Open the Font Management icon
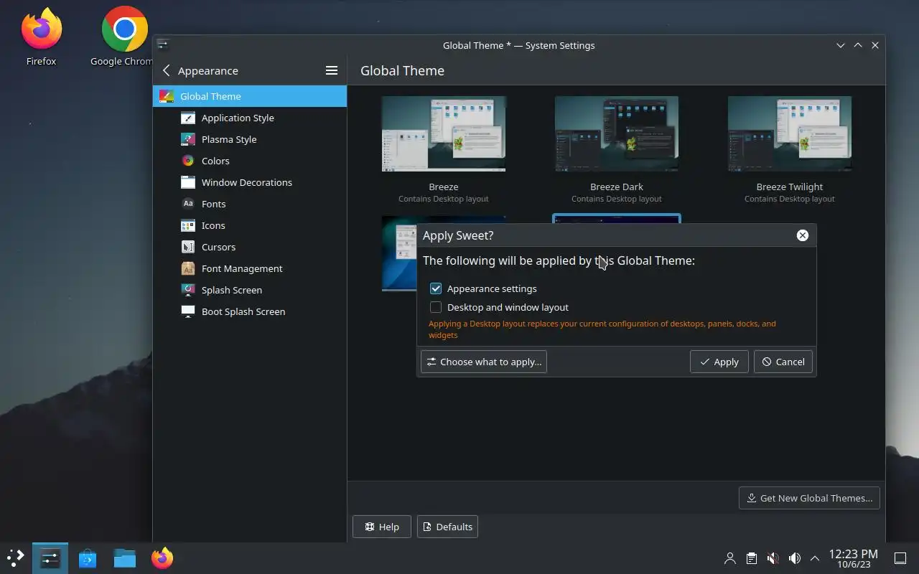The image size is (919, 574). click(188, 268)
